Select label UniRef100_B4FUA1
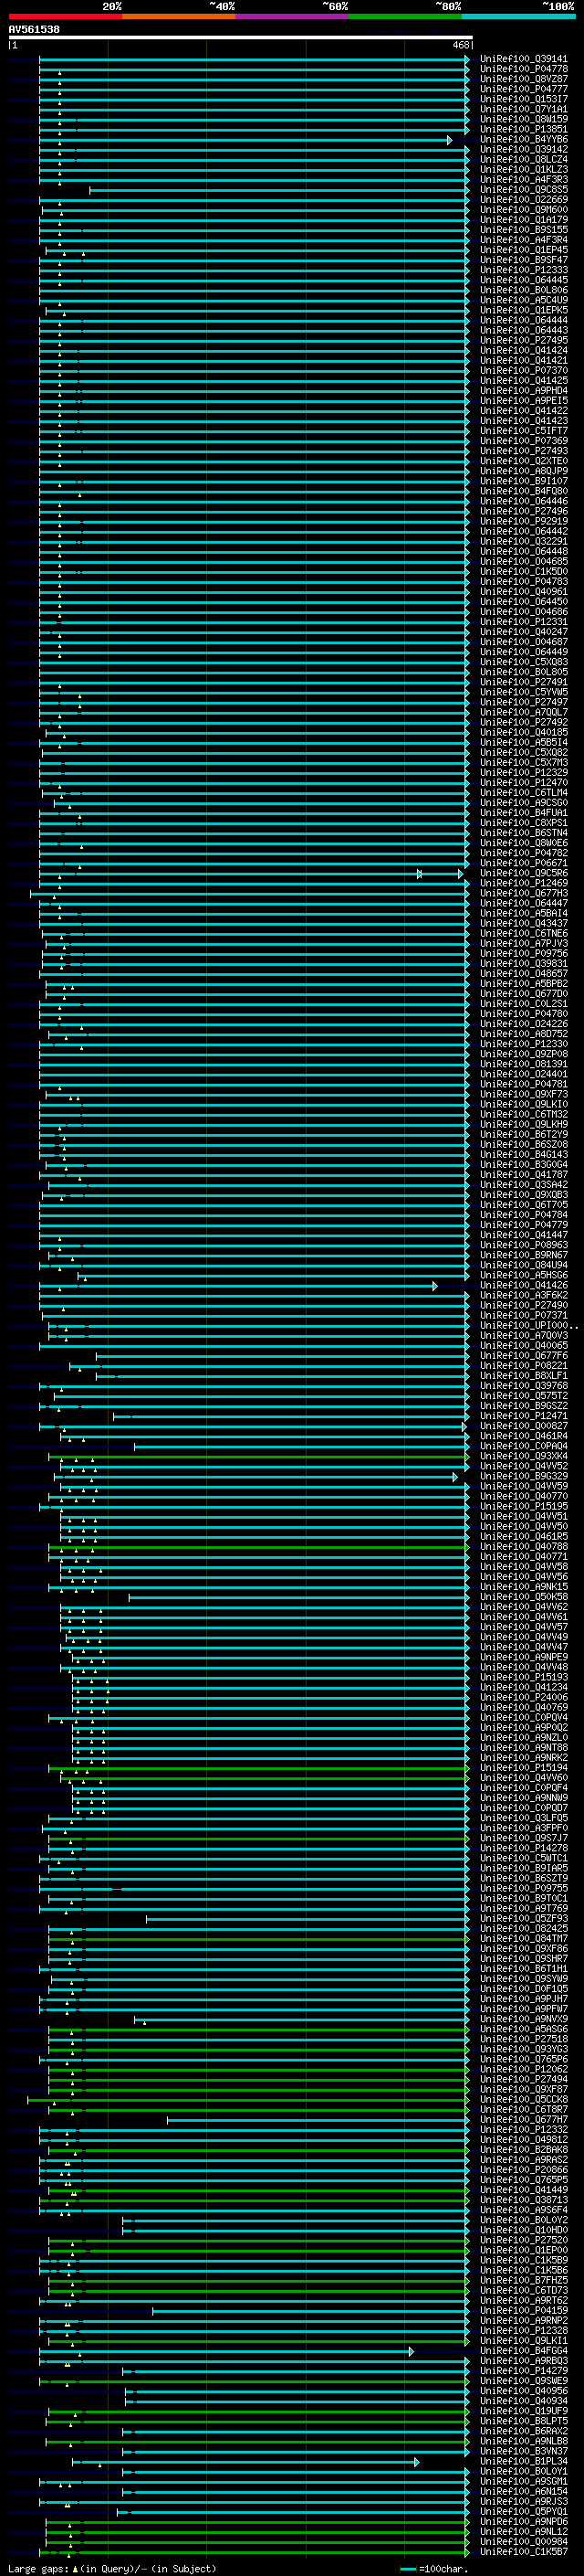This screenshot has height=2576, width=584. pyautogui.click(x=524, y=813)
